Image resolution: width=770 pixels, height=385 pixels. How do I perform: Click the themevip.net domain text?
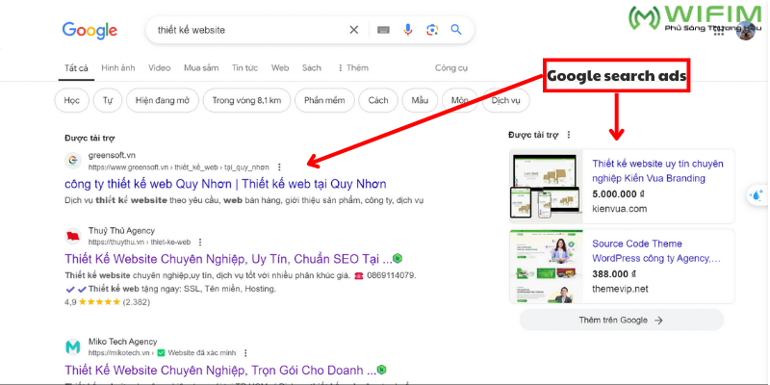(620, 289)
